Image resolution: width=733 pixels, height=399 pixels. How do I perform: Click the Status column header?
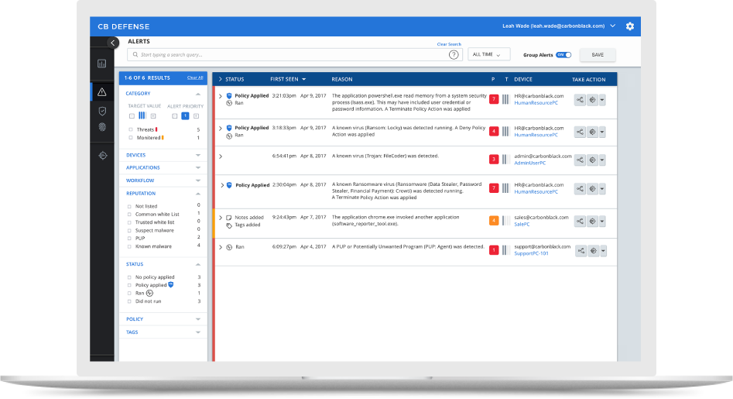pos(235,79)
